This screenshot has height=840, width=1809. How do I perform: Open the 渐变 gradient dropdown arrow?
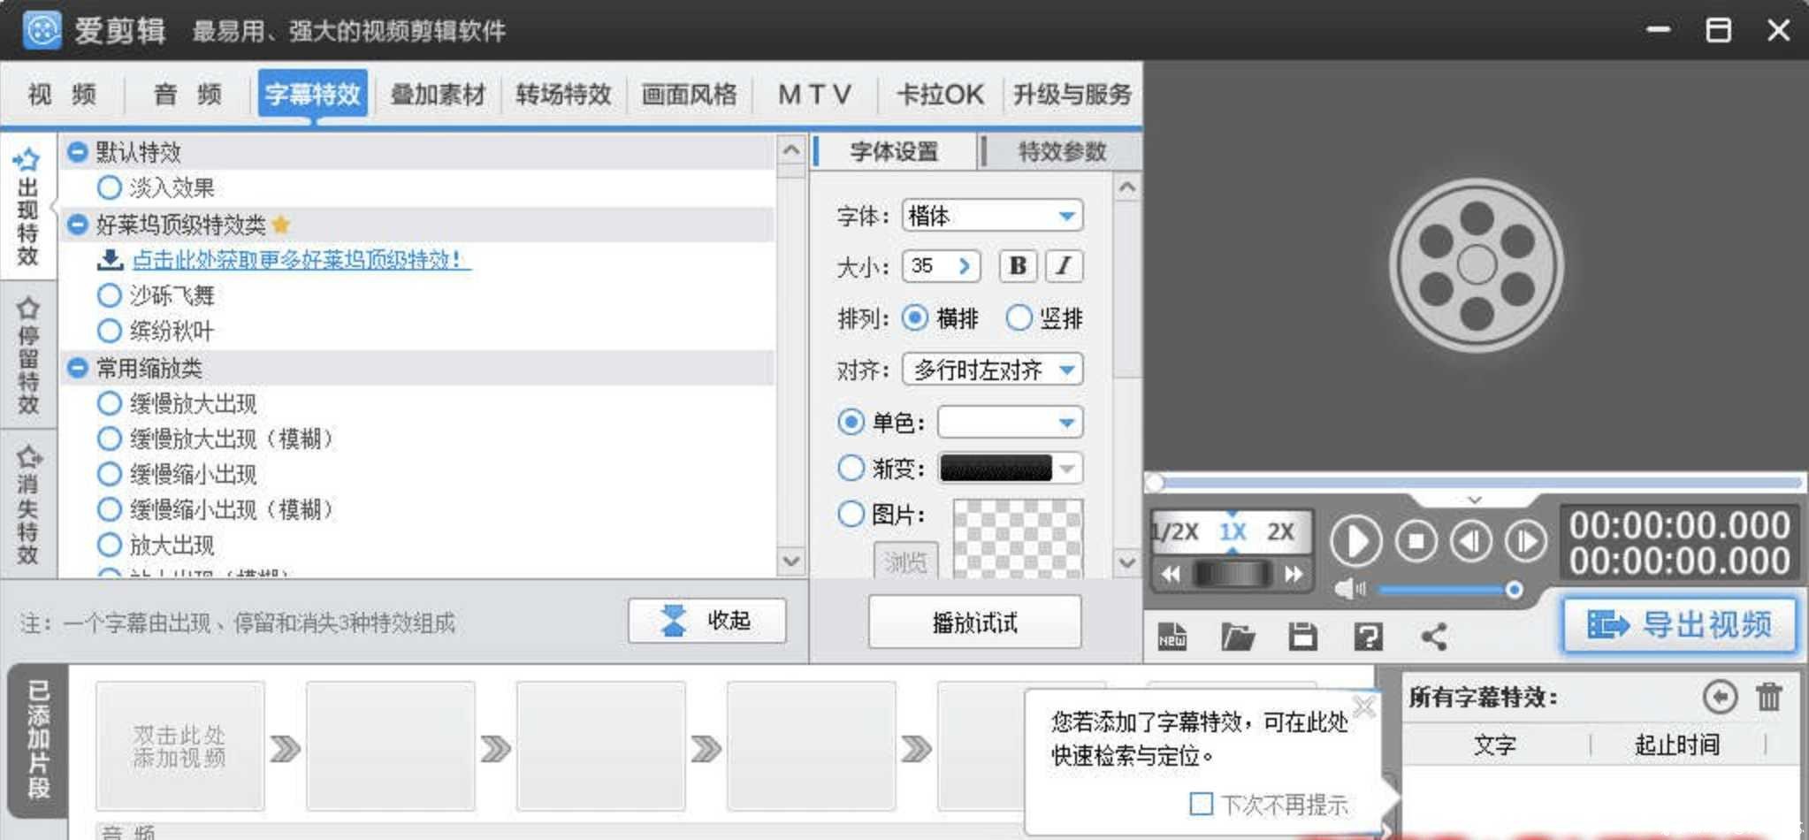1067,469
